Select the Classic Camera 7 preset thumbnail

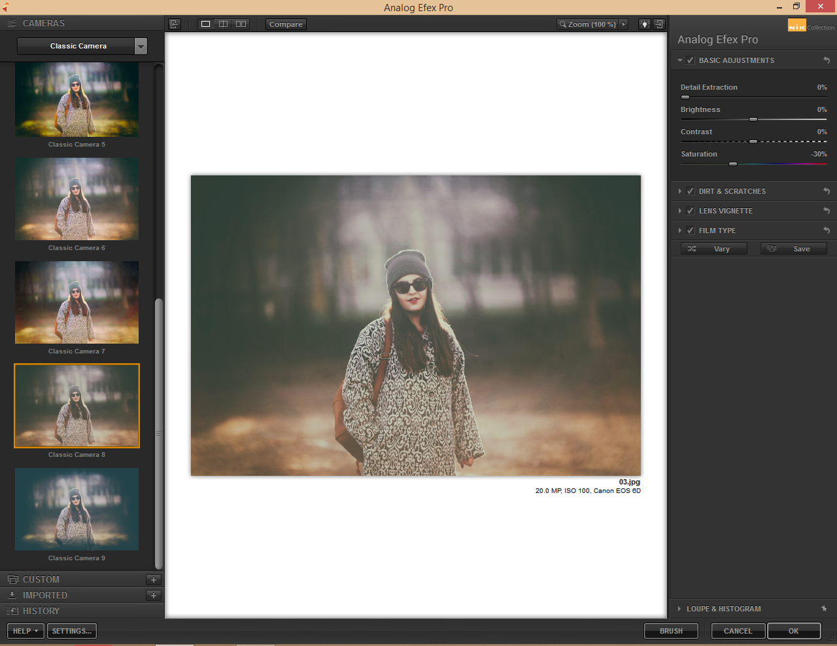[77, 302]
